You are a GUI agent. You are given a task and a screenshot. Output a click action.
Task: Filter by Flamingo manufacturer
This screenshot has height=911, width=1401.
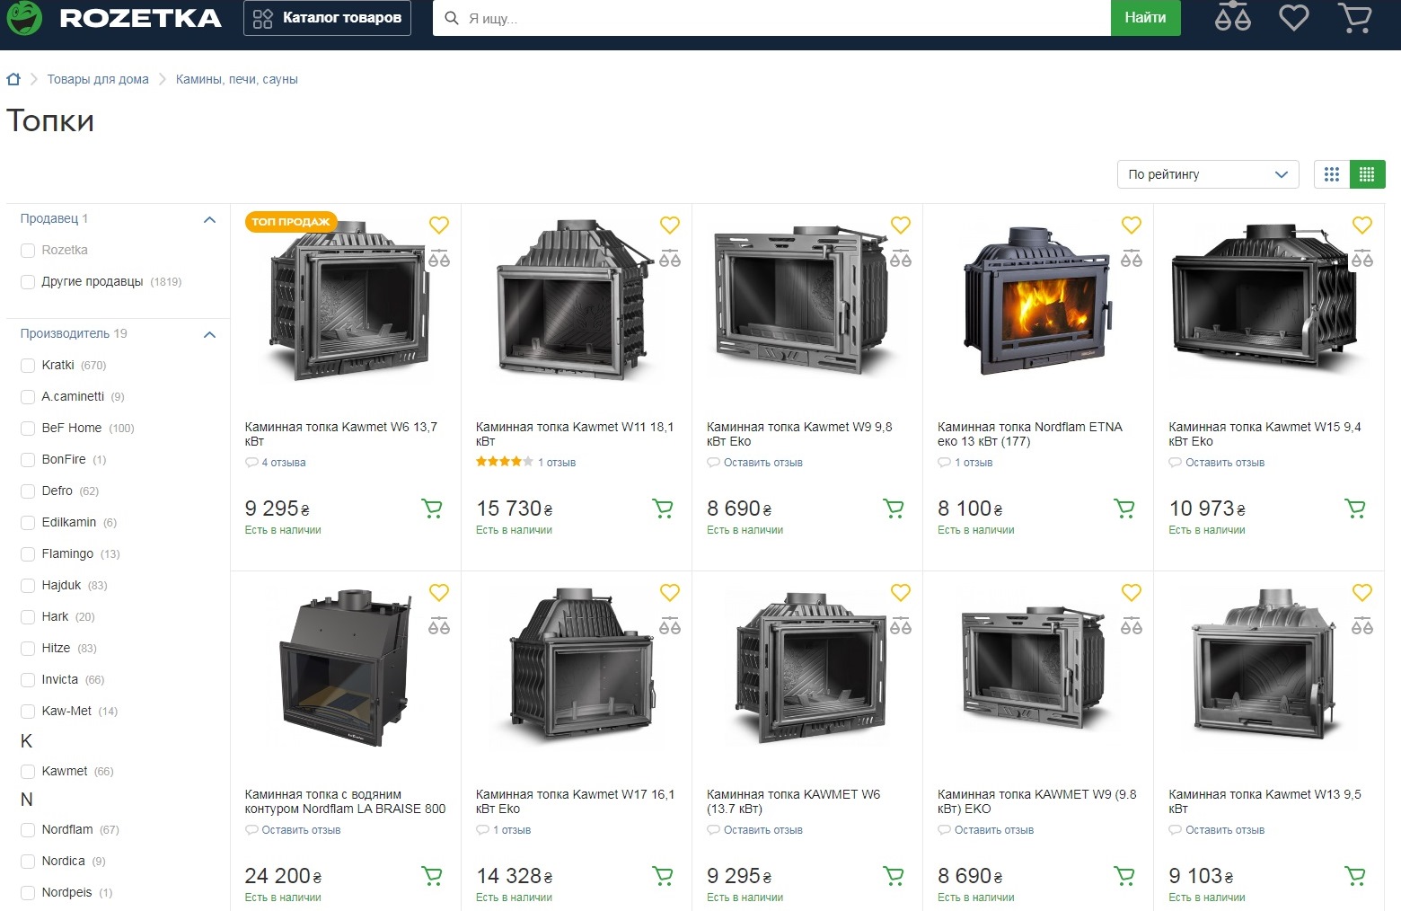click(x=28, y=554)
